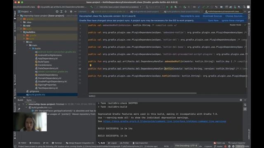Click scroll-to-end icon in build output

pyautogui.click(x=245, y=109)
